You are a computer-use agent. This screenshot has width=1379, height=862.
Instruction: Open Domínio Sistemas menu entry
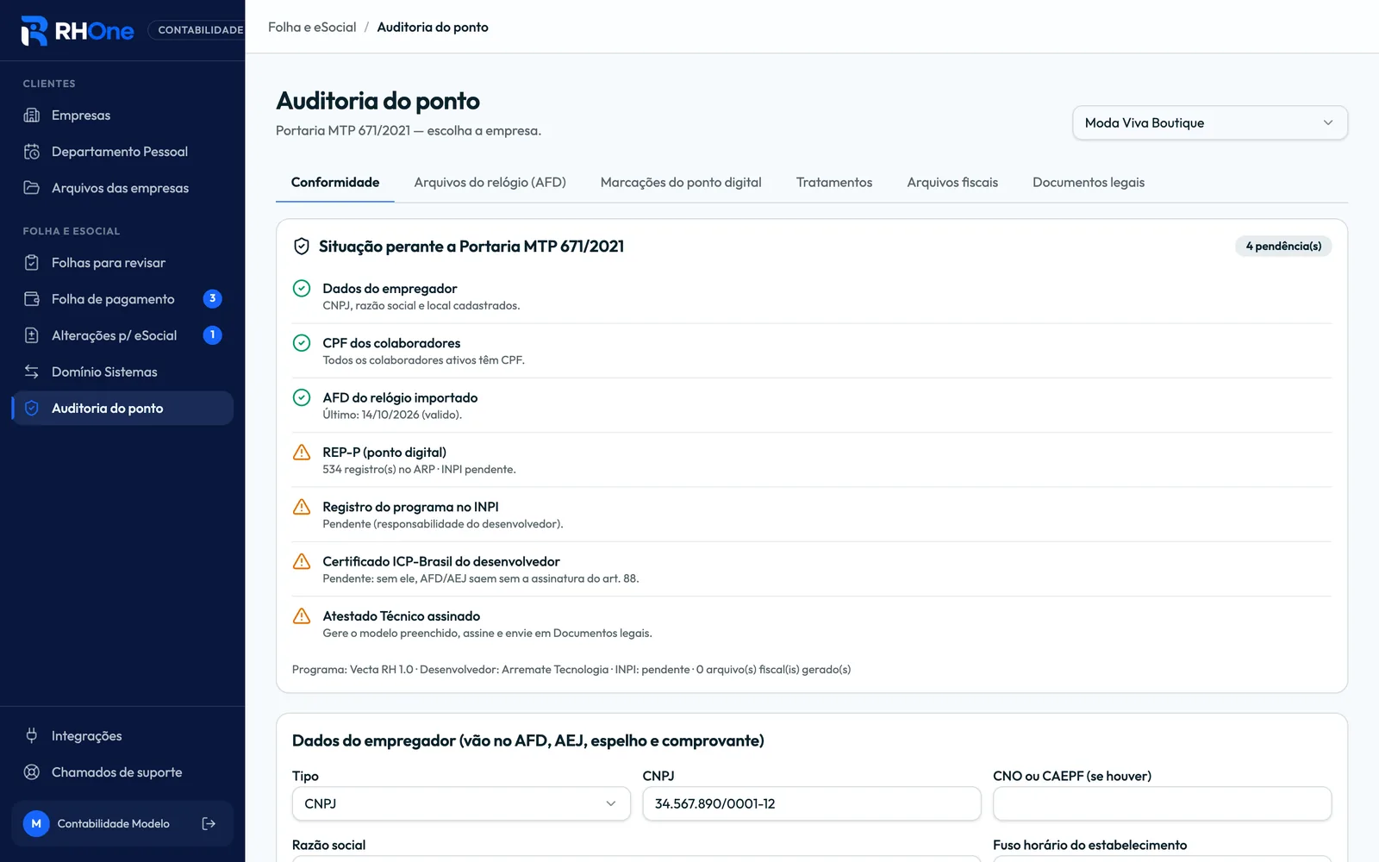coord(122,372)
